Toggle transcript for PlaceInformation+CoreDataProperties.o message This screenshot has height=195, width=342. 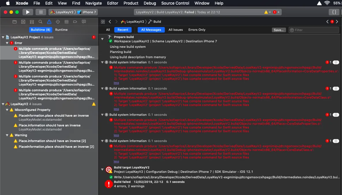click(x=336, y=62)
